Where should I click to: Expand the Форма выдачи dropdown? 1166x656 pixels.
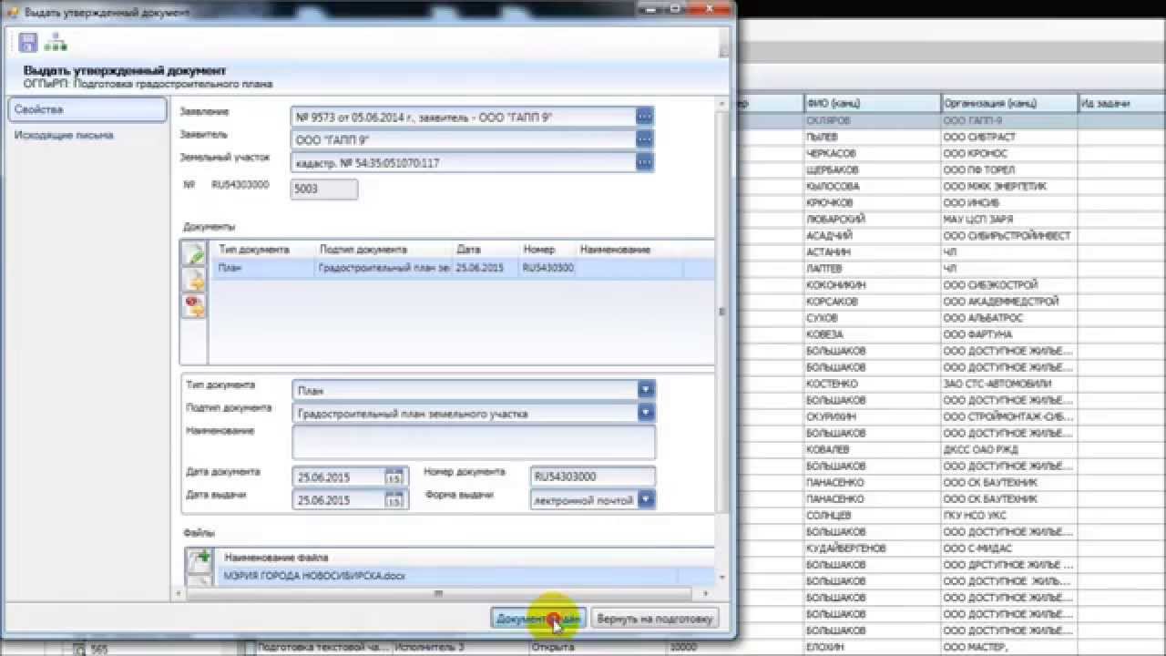646,499
